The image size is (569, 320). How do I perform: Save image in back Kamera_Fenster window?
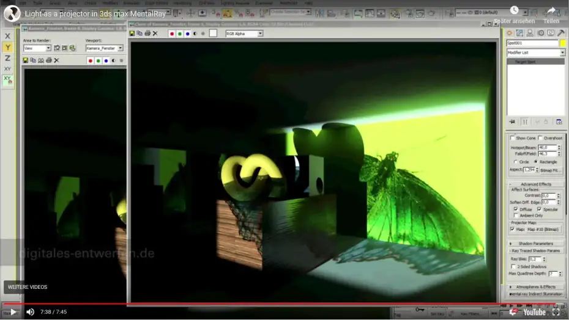point(26,60)
